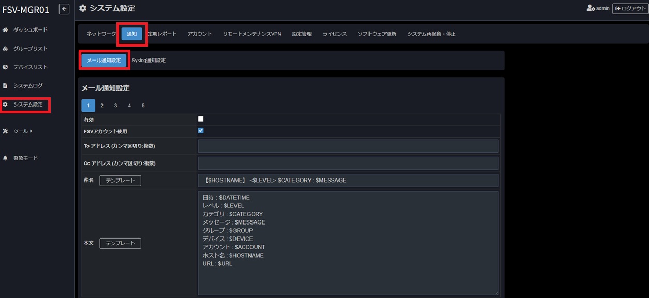Open the グループリスト page
The width and height of the screenshot is (649, 298).
pos(30,49)
